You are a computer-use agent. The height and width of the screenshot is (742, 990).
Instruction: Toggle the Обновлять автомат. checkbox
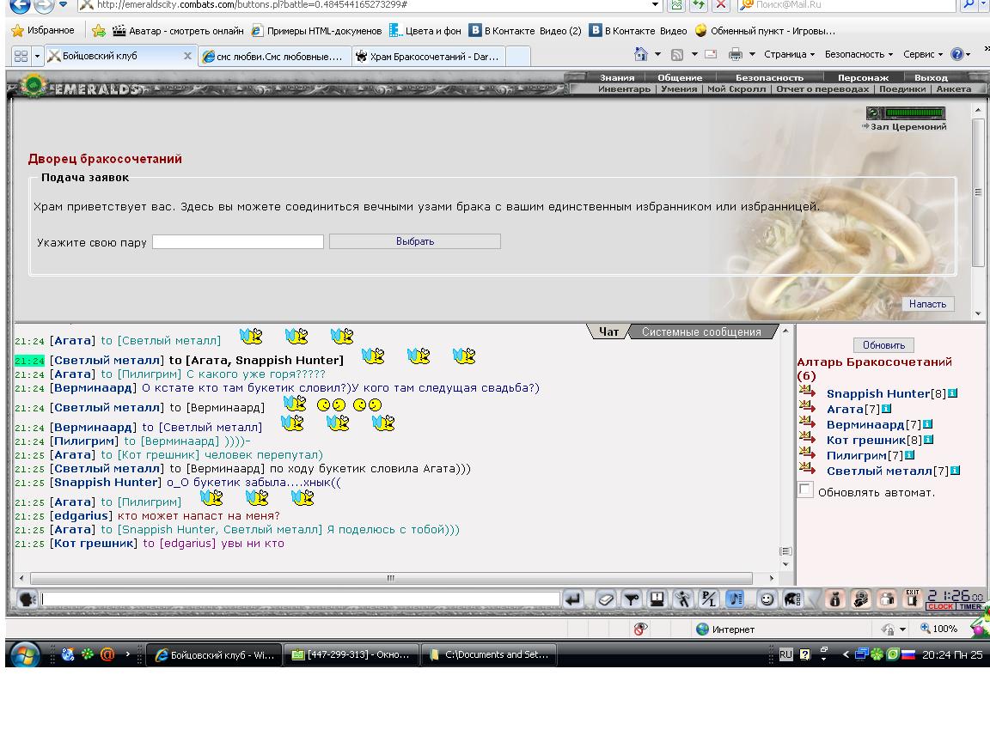[805, 490]
